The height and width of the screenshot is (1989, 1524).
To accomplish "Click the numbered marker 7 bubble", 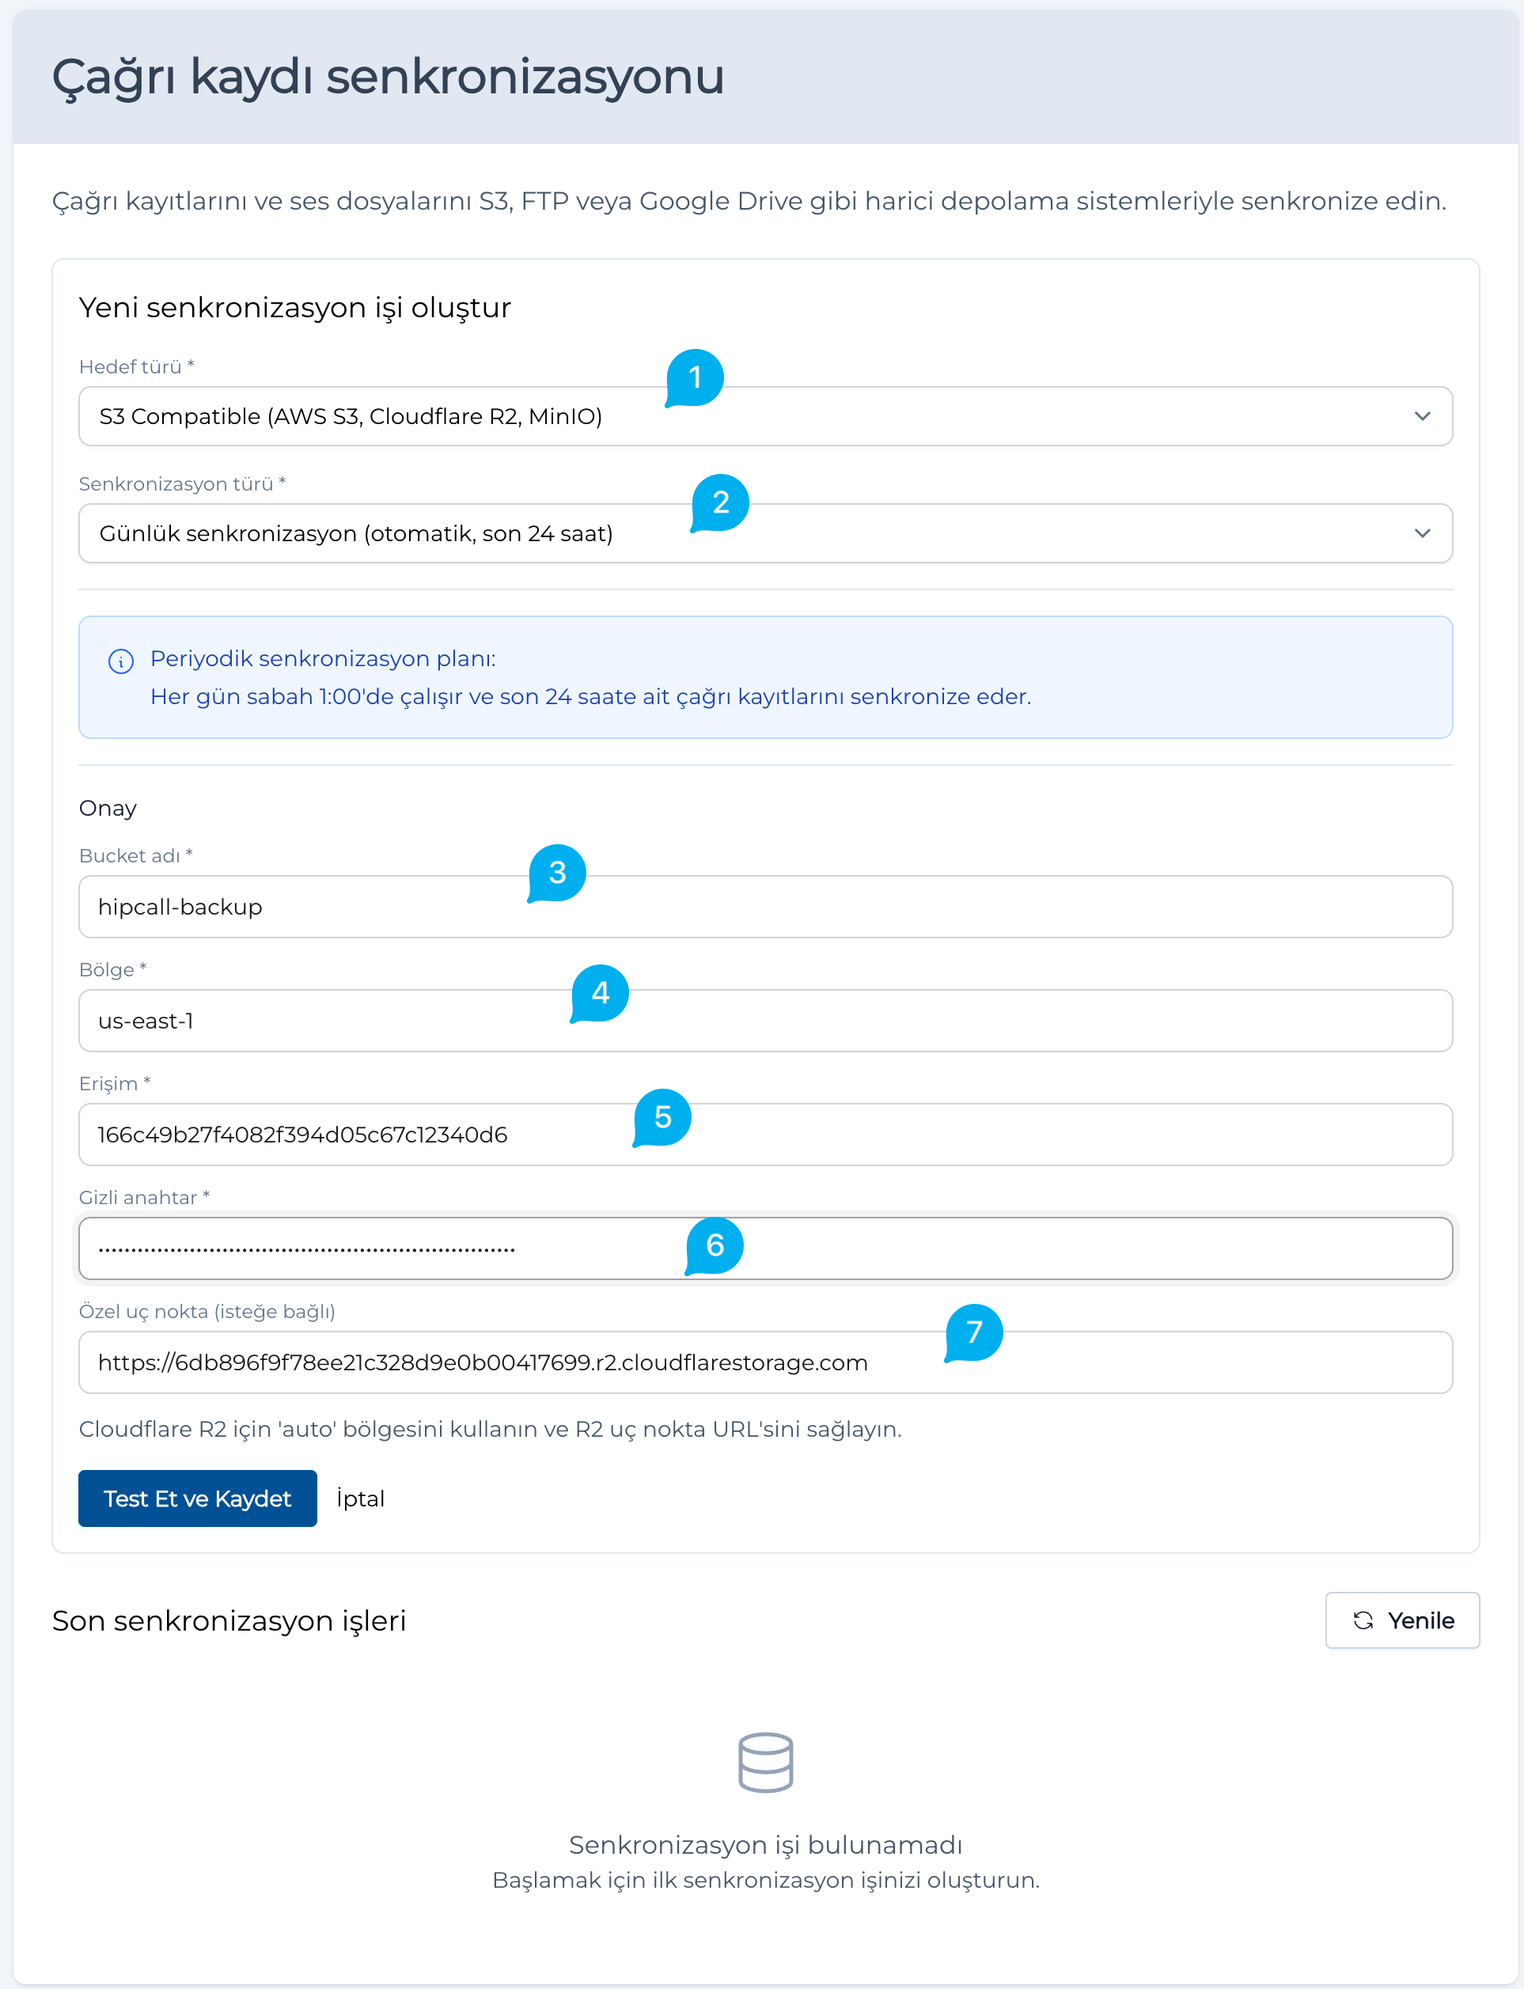I will (974, 1332).
